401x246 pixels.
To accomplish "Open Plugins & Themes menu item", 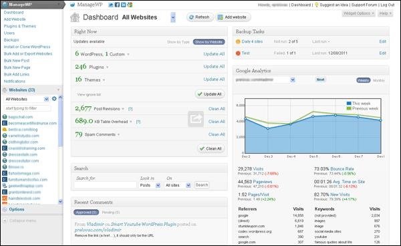I will [20, 26].
